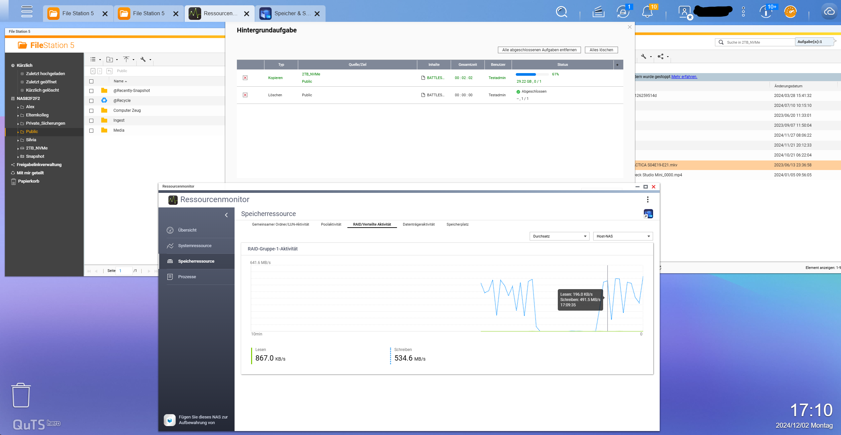The image size is (841, 435).
Task: Expand the 2TB_NVMe tree node
Action: (x=18, y=149)
